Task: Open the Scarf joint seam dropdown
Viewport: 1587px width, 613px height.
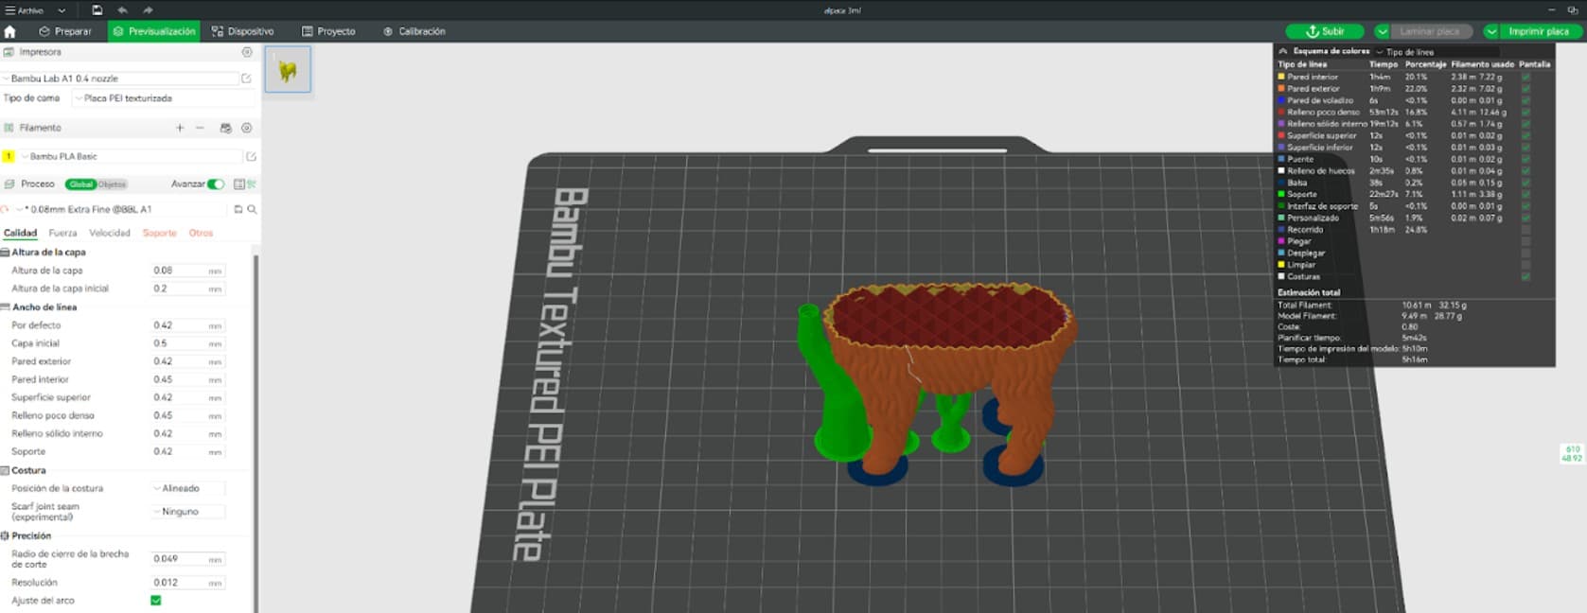Action: [x=188, y=512]
